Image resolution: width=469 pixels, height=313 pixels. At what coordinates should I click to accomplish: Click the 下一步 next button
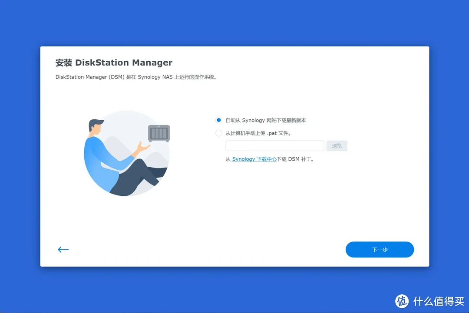(x=380, y=250)
